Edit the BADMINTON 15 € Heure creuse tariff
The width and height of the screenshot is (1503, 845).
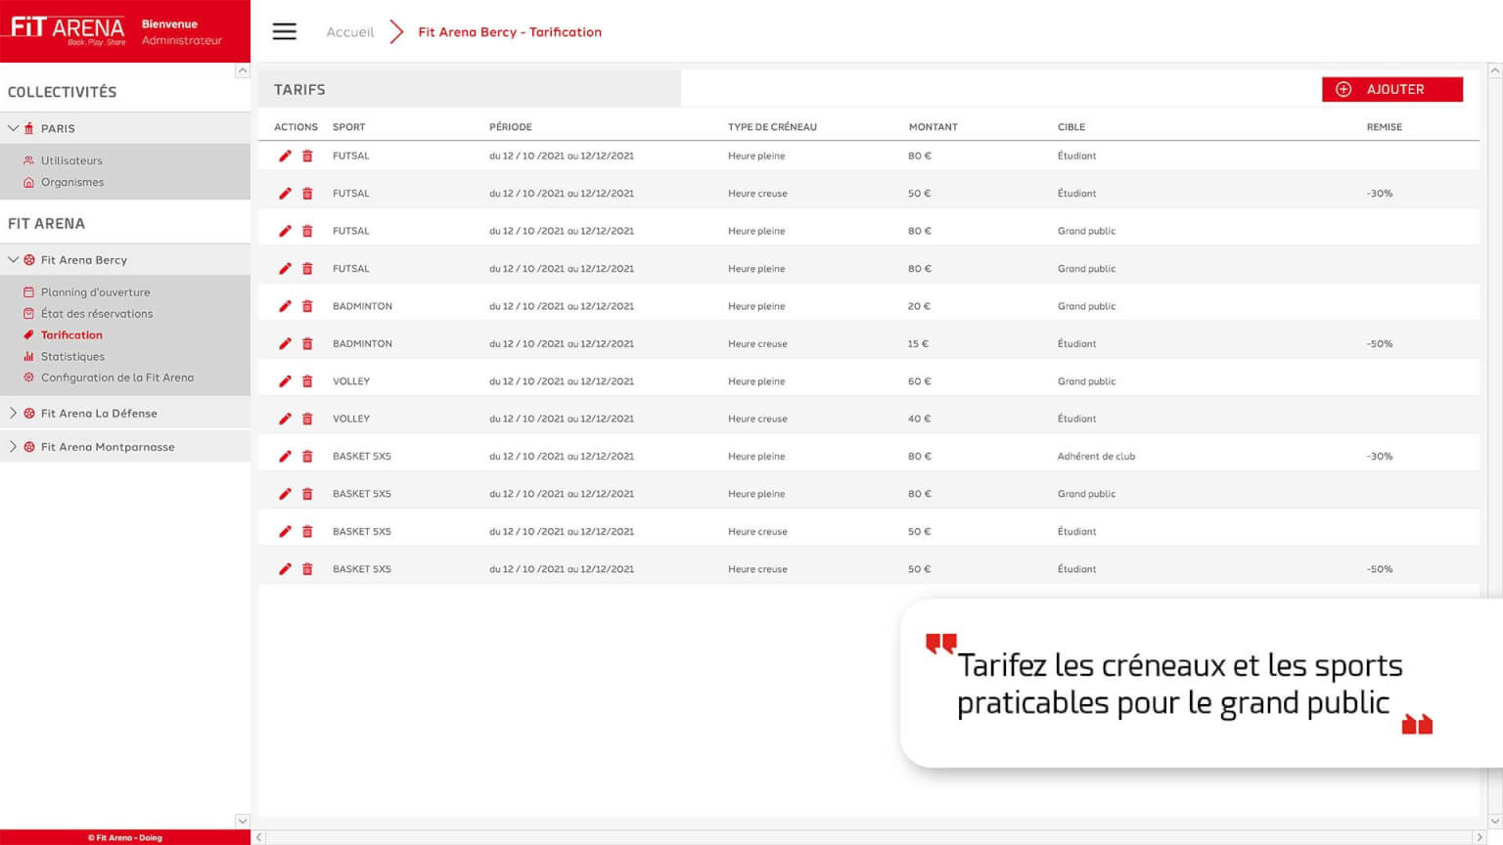[285, 343]
